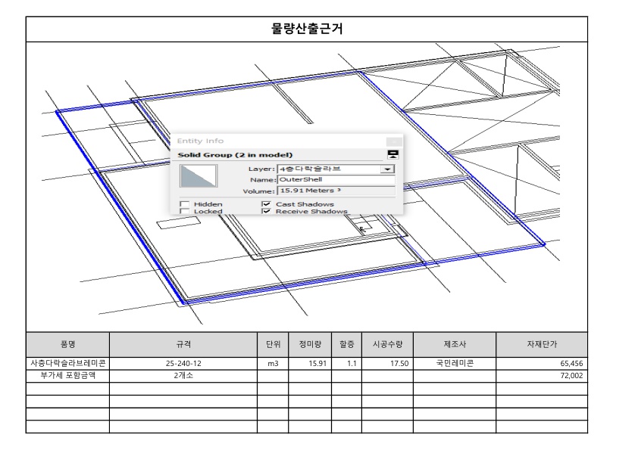This screenshot has width=638, height=450.
Task: Click the 17.50 cell
Action: (387, 363)
